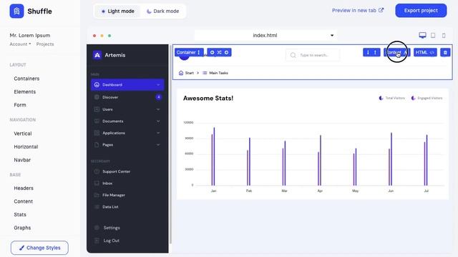This screenshot has height=257, width=458.
Task: Click the Main Tasks breadcrumb text
Action: click(x=218, y=73)
